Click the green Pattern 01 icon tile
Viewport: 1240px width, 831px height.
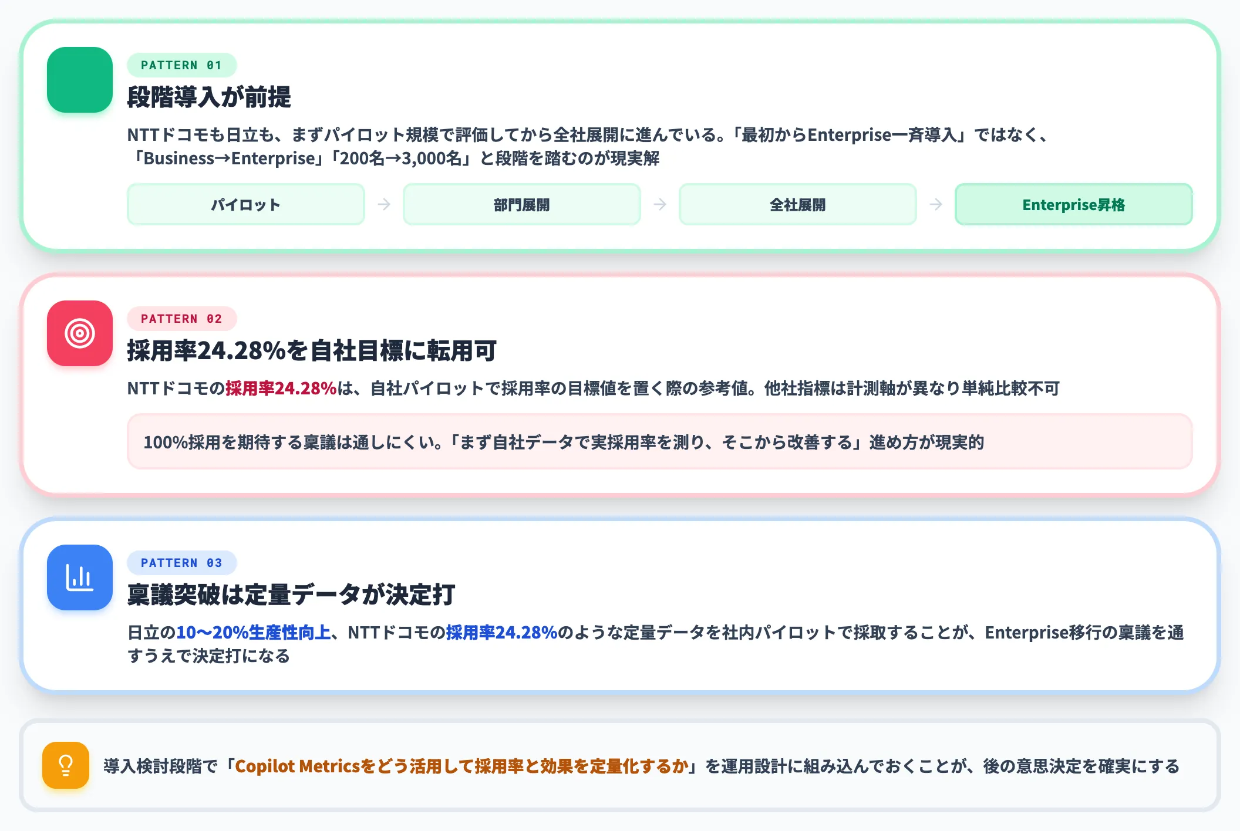tap(80, 80)
